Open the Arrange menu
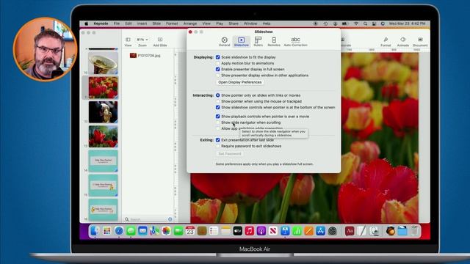 190,23
